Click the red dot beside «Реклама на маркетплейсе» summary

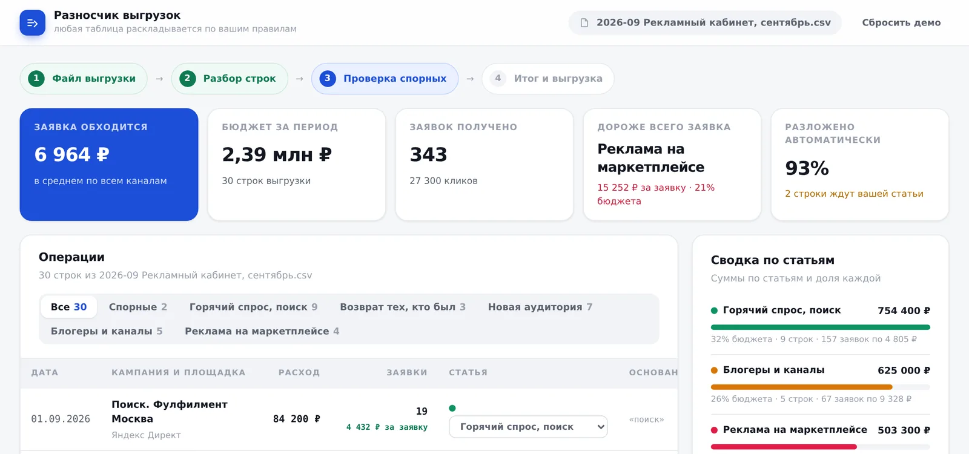[x=714, y=430]
